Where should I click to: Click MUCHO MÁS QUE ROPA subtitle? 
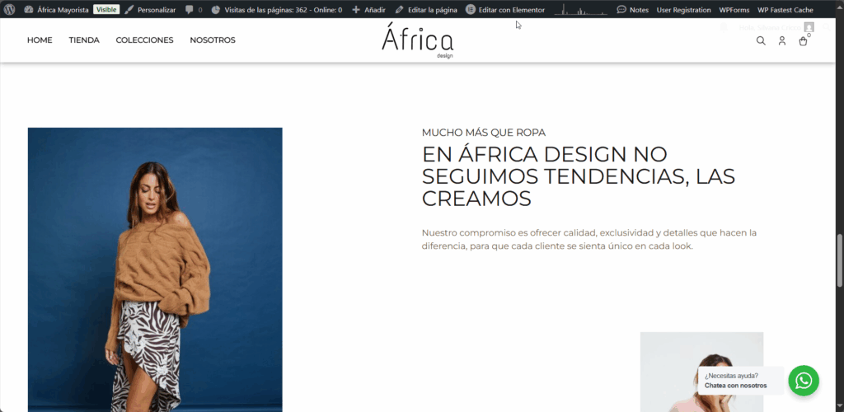tap(484, 133)
